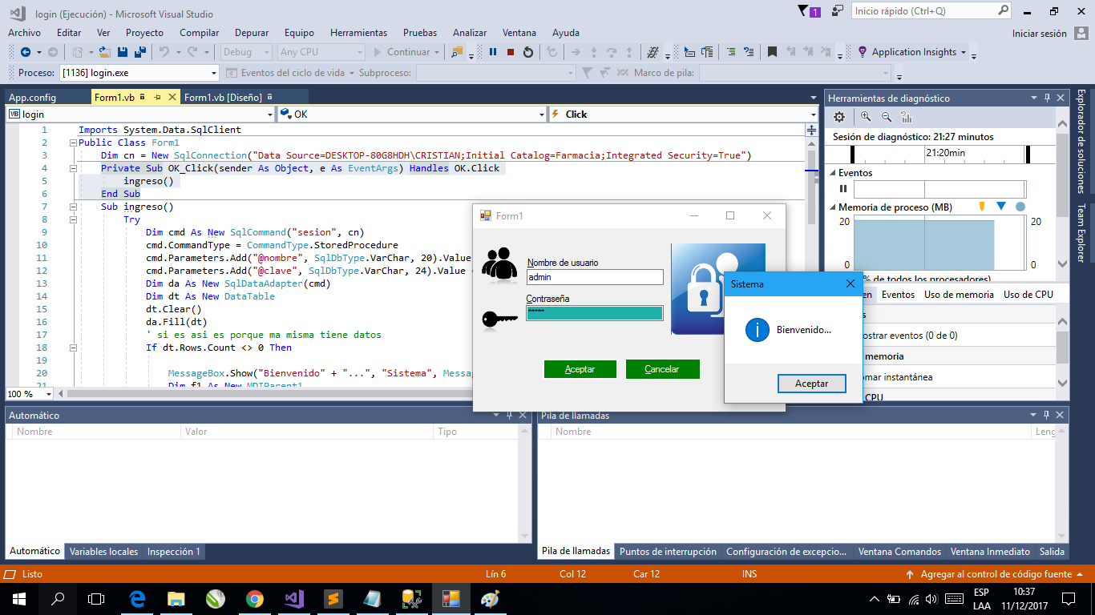Pause event collection in the Eventos section
The height and width of the screenshot is (615, 1095).
843,189
